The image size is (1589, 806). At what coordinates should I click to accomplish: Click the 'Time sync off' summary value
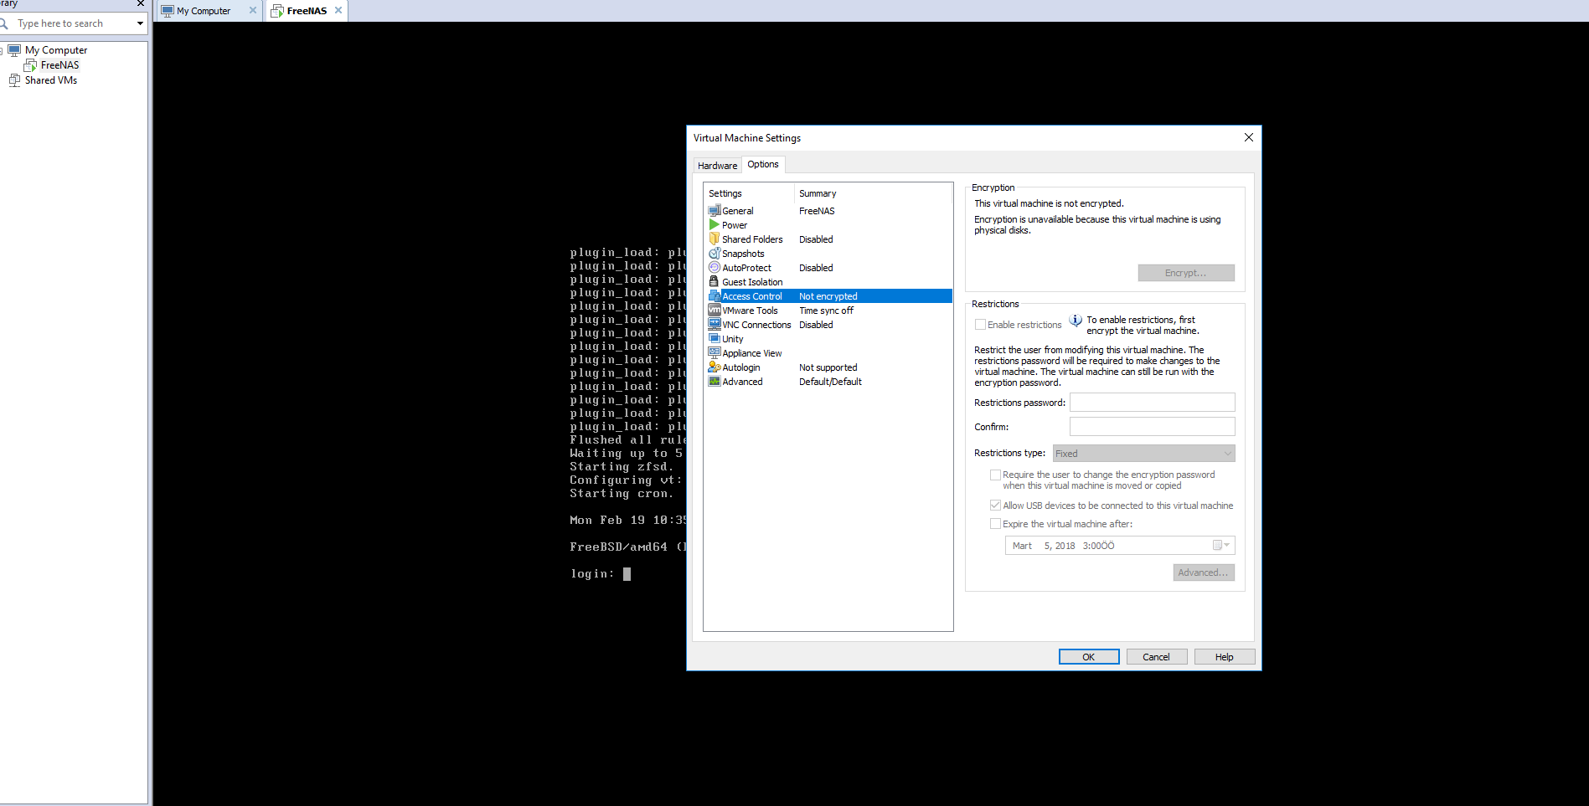pos(827,311)
